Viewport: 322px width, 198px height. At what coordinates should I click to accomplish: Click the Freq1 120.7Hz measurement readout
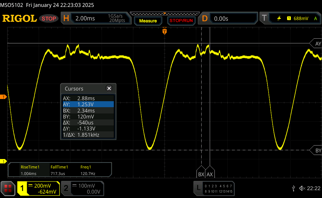[x=88, y=170]
